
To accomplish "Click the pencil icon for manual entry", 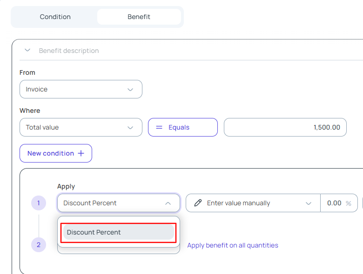I will 198,203.
